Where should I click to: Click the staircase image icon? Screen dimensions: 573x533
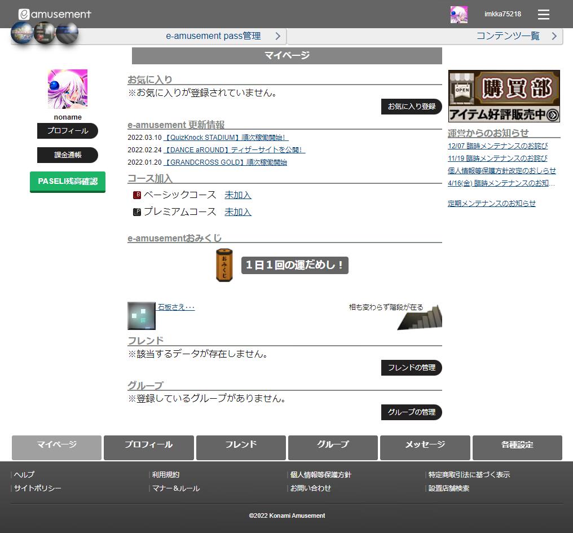(420, 318)
